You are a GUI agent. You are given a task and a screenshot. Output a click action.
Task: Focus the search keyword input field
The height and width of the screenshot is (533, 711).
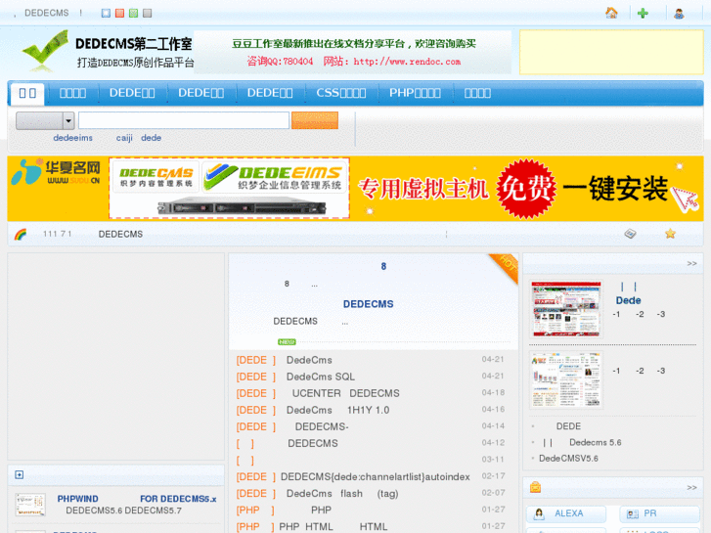(x=184, y=120)
